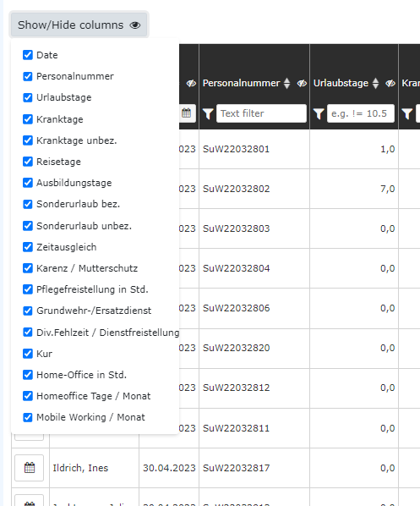Click the eye-slash icon left of Personalnummer header

[191, 83]
